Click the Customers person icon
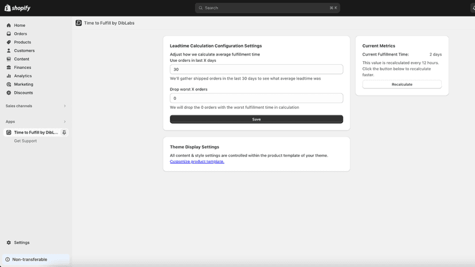The height and width of the screenshot is (267, 475). (x=9, y=50)
